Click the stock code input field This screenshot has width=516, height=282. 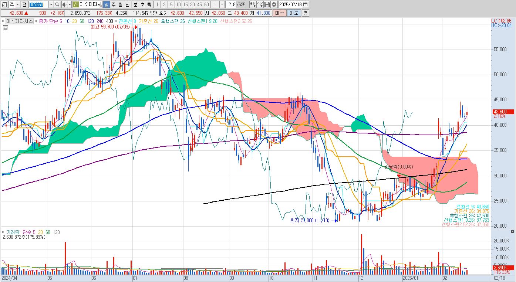point(38,4)
